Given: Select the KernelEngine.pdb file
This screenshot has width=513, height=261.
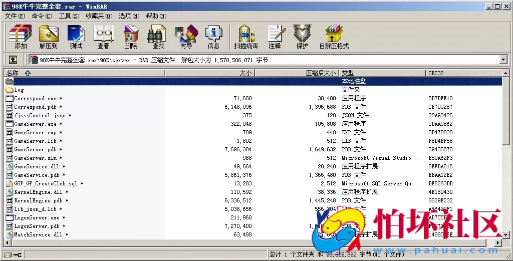Looking at the screenshot, I should click(38, 200).
